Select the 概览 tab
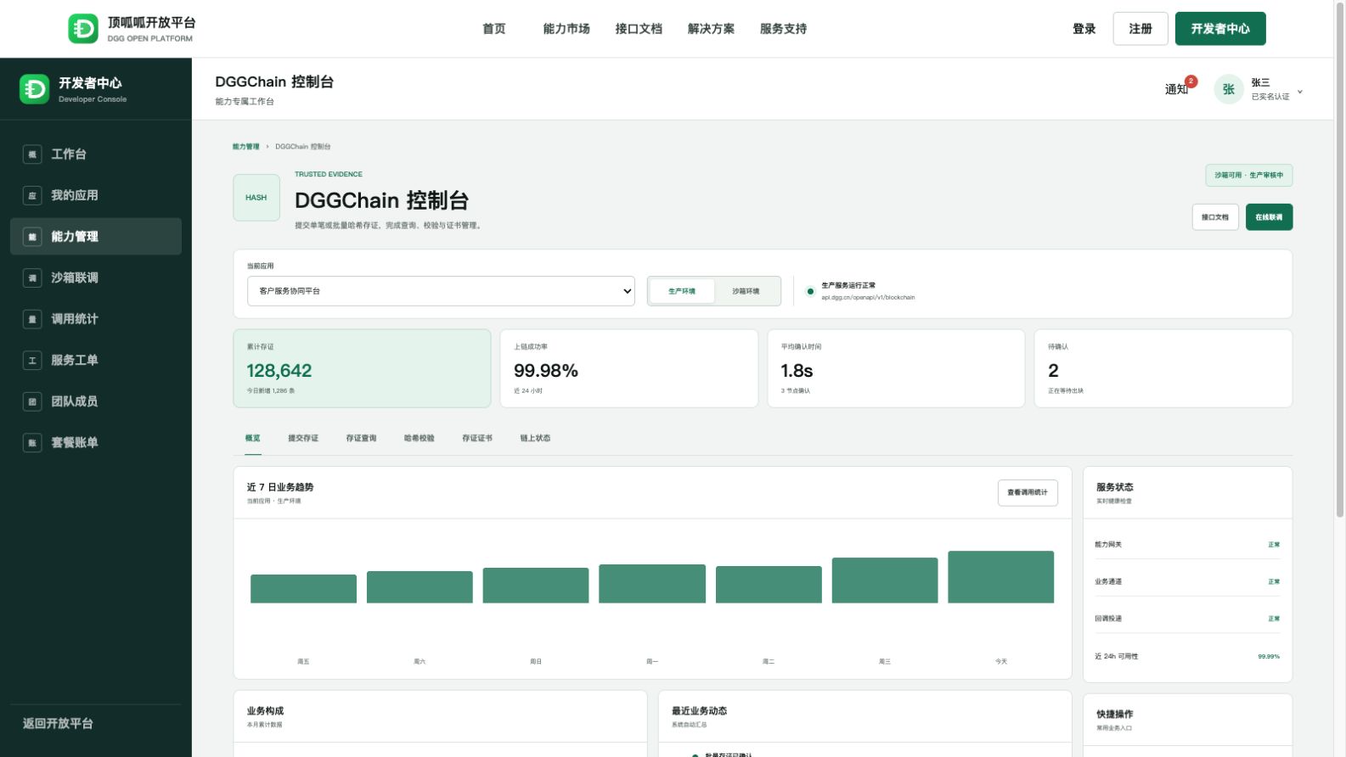 253,439
